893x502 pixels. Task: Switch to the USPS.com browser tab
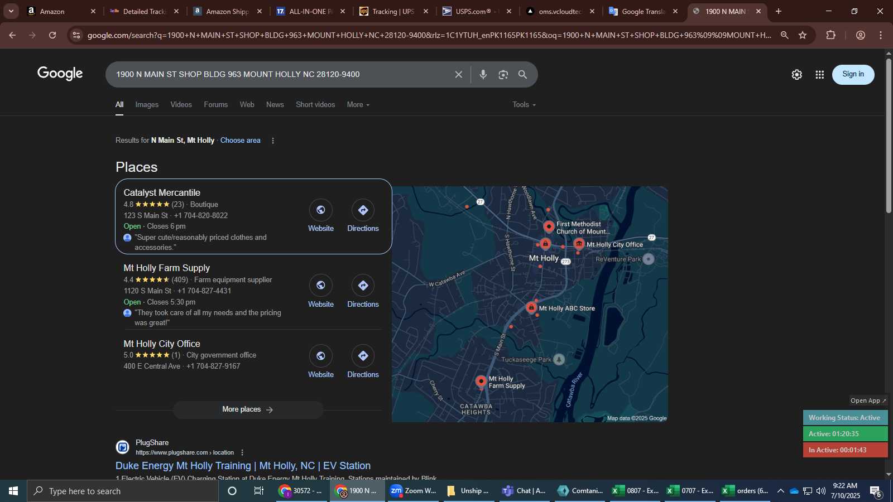pyautogui.click(x=477, y=11)
